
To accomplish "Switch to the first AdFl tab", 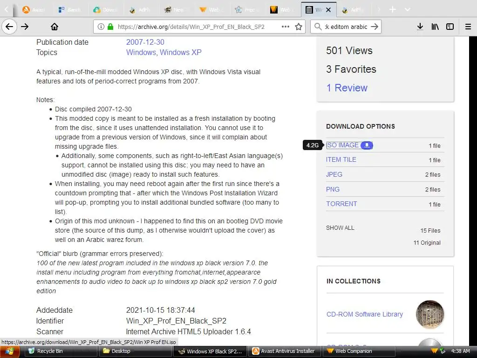I will 140,10.
